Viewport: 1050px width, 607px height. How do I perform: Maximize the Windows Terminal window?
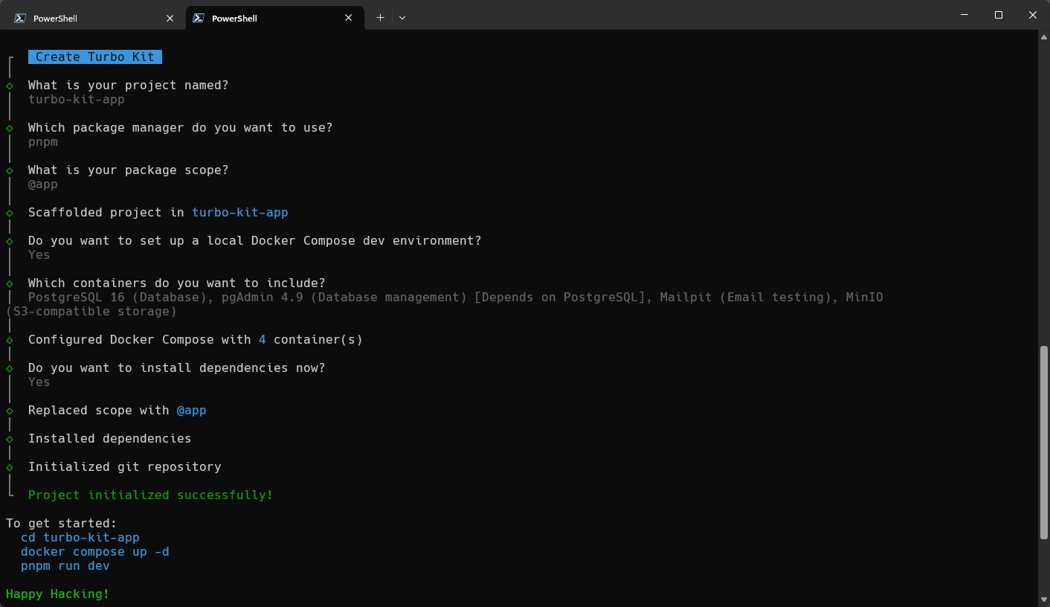pyautogui.click(x=998, y=15)
